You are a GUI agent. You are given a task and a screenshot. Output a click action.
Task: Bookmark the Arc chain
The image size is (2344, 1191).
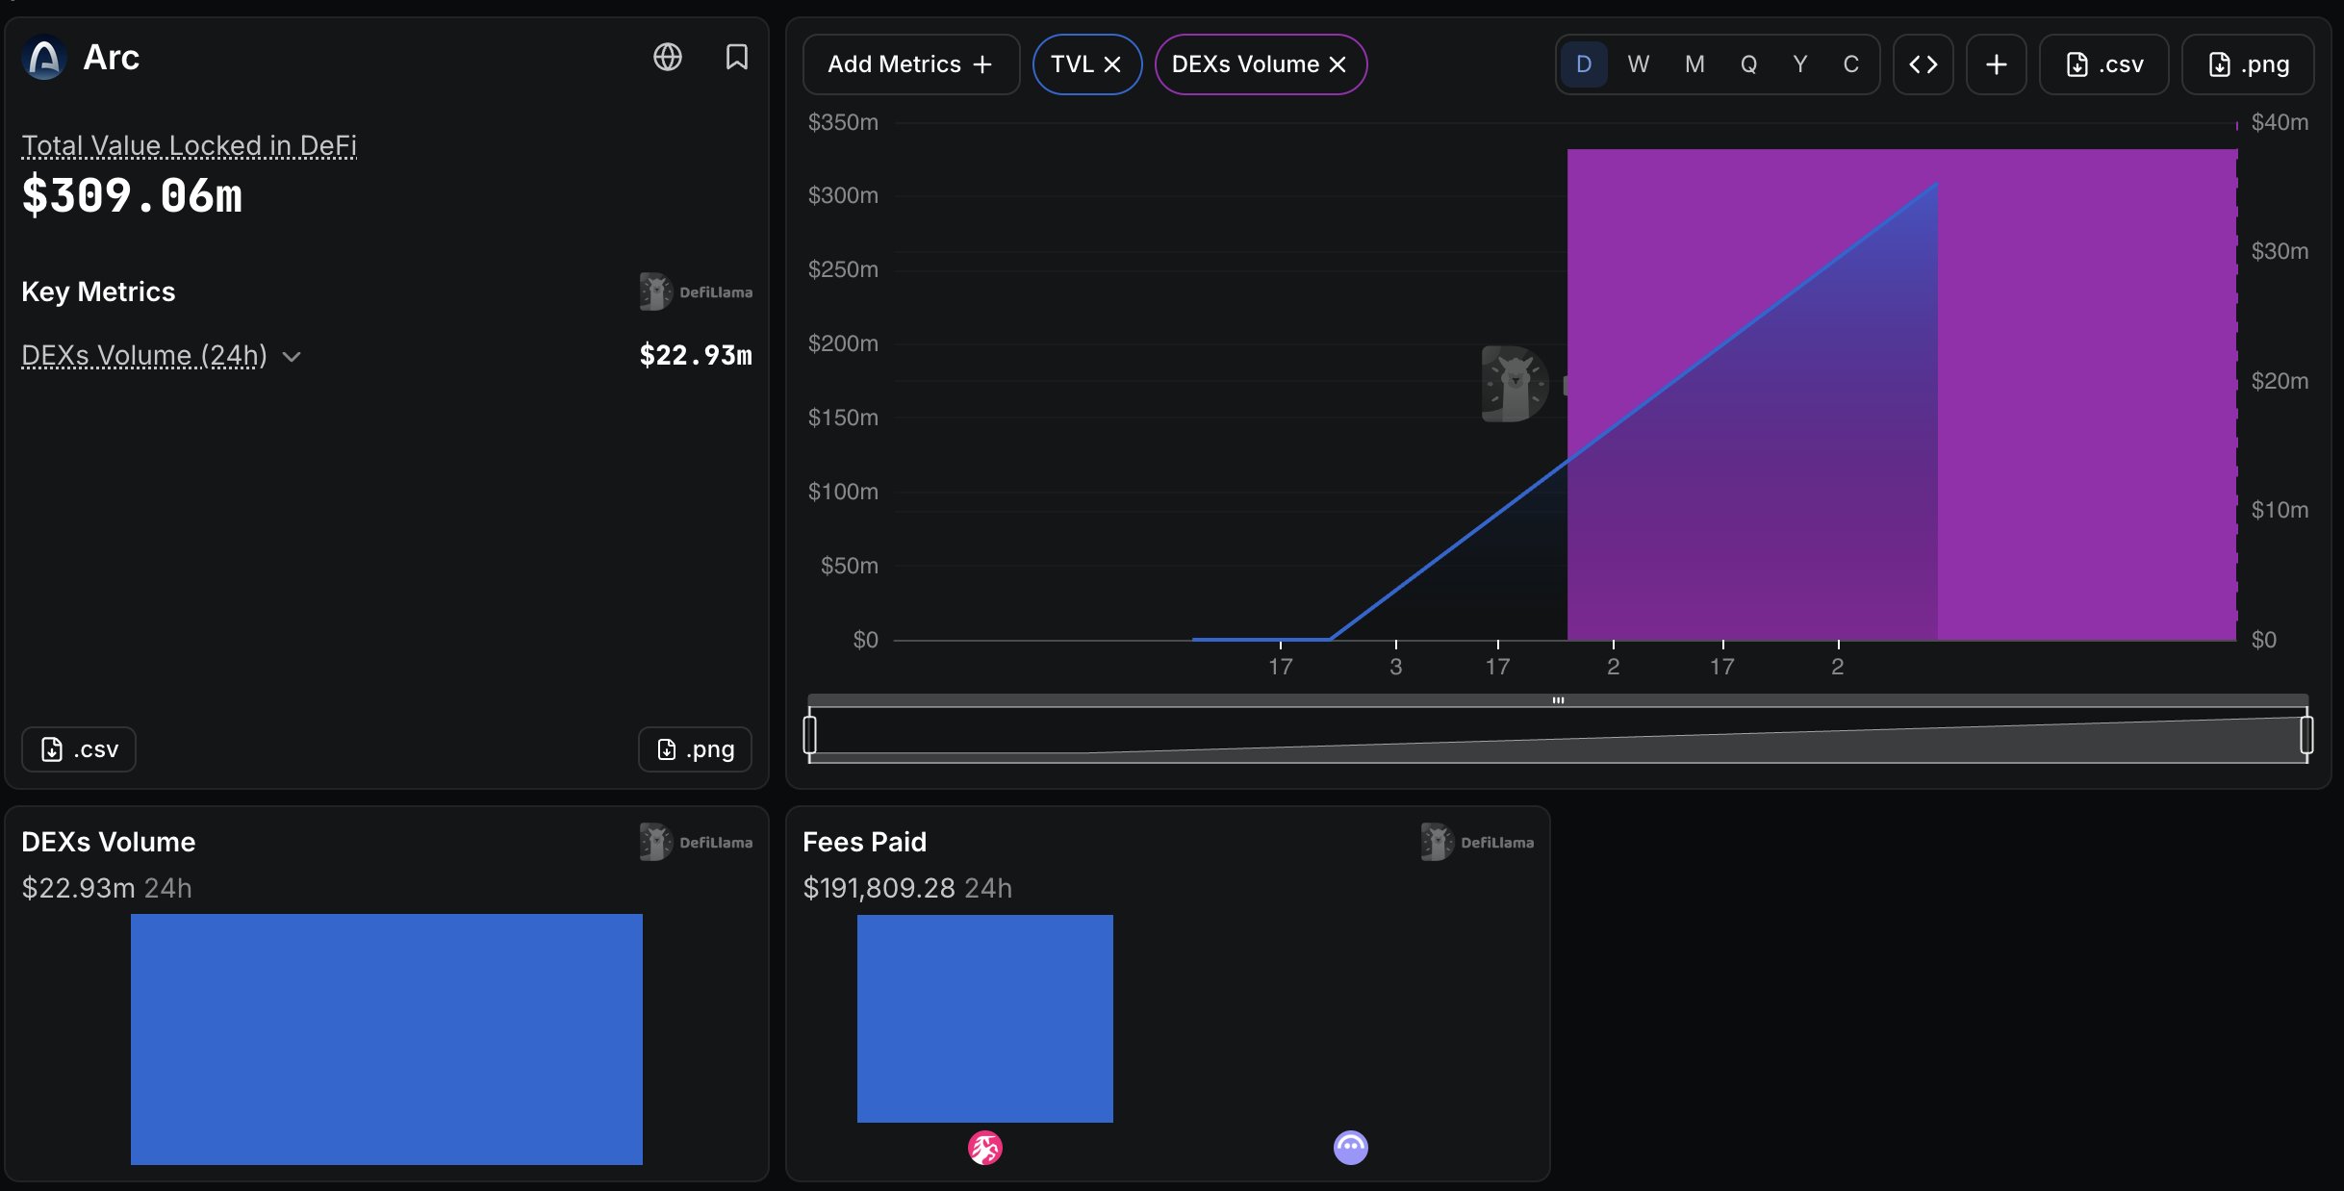[737, 57]
